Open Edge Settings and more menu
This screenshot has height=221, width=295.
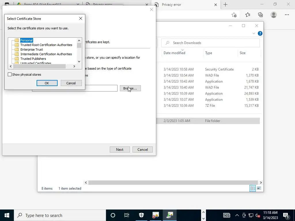pyautogui.click(x=287, y=15)
